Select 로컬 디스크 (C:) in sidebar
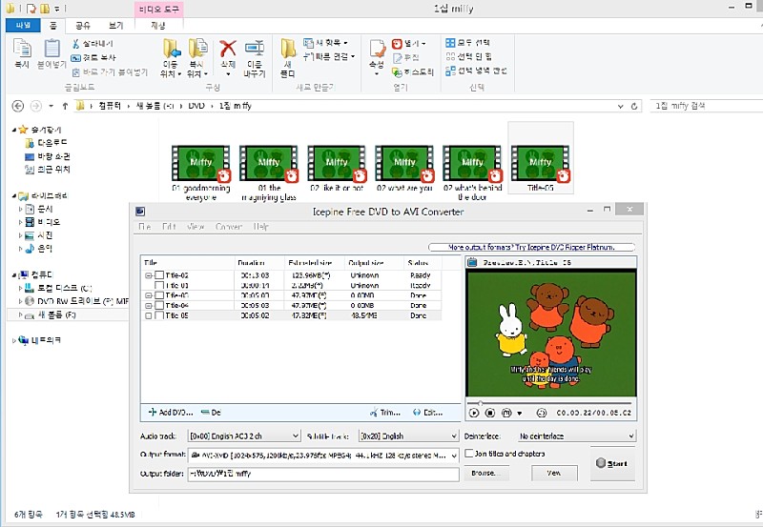763x527 pixels. (x=58, y=288)
